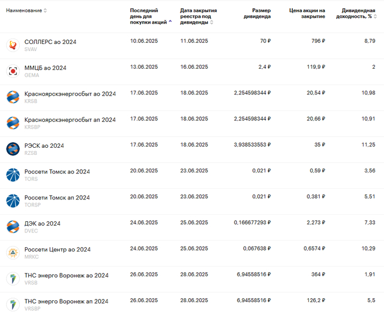The width and height of the screenshot is (384, 318).
Task: Click the Цена акции на закрытие header
Action: click(307, 13)
